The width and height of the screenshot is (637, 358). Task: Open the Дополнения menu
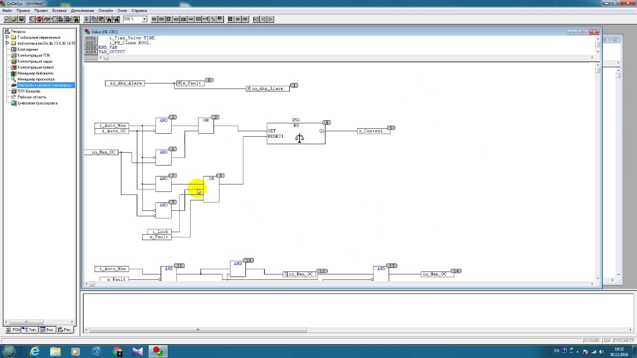(82, 10)
